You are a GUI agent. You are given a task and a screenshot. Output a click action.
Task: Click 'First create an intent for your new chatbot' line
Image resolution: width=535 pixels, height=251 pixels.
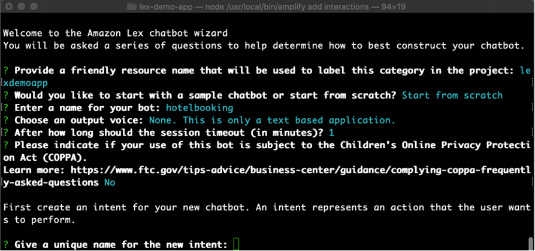267,207
